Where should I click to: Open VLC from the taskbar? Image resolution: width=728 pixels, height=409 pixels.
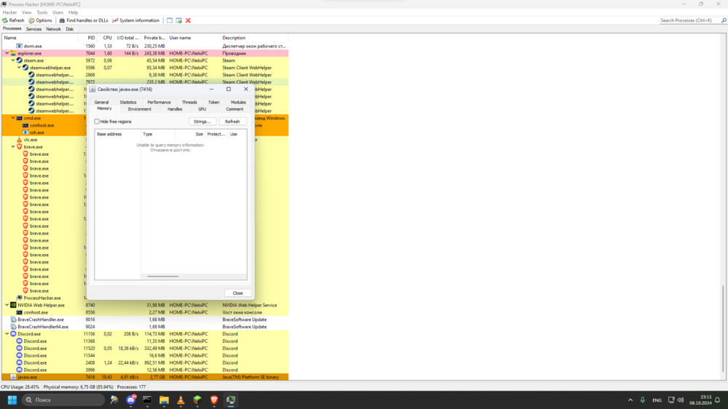coord(181,400)
